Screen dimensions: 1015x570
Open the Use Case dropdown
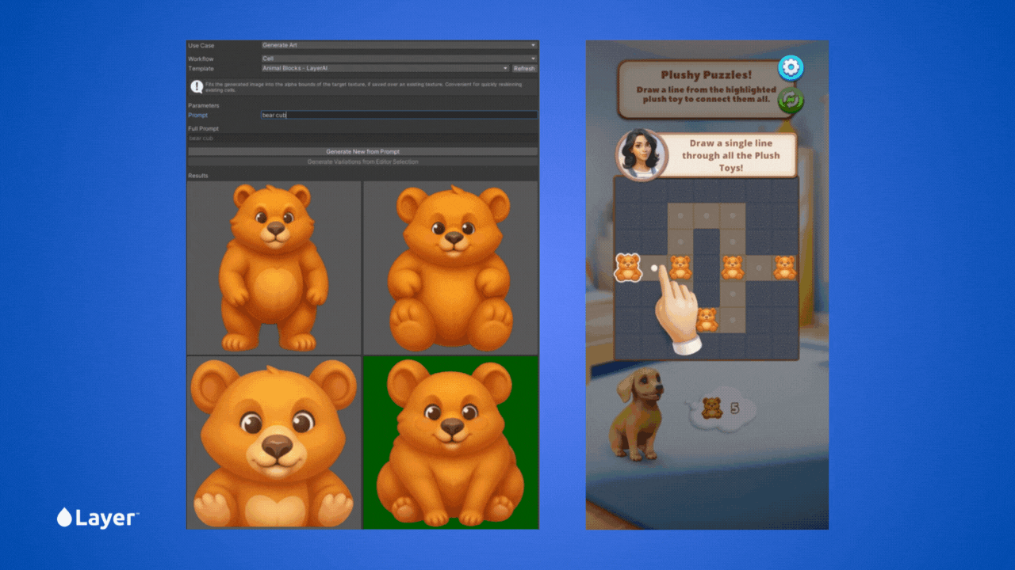tap(399, 46)
